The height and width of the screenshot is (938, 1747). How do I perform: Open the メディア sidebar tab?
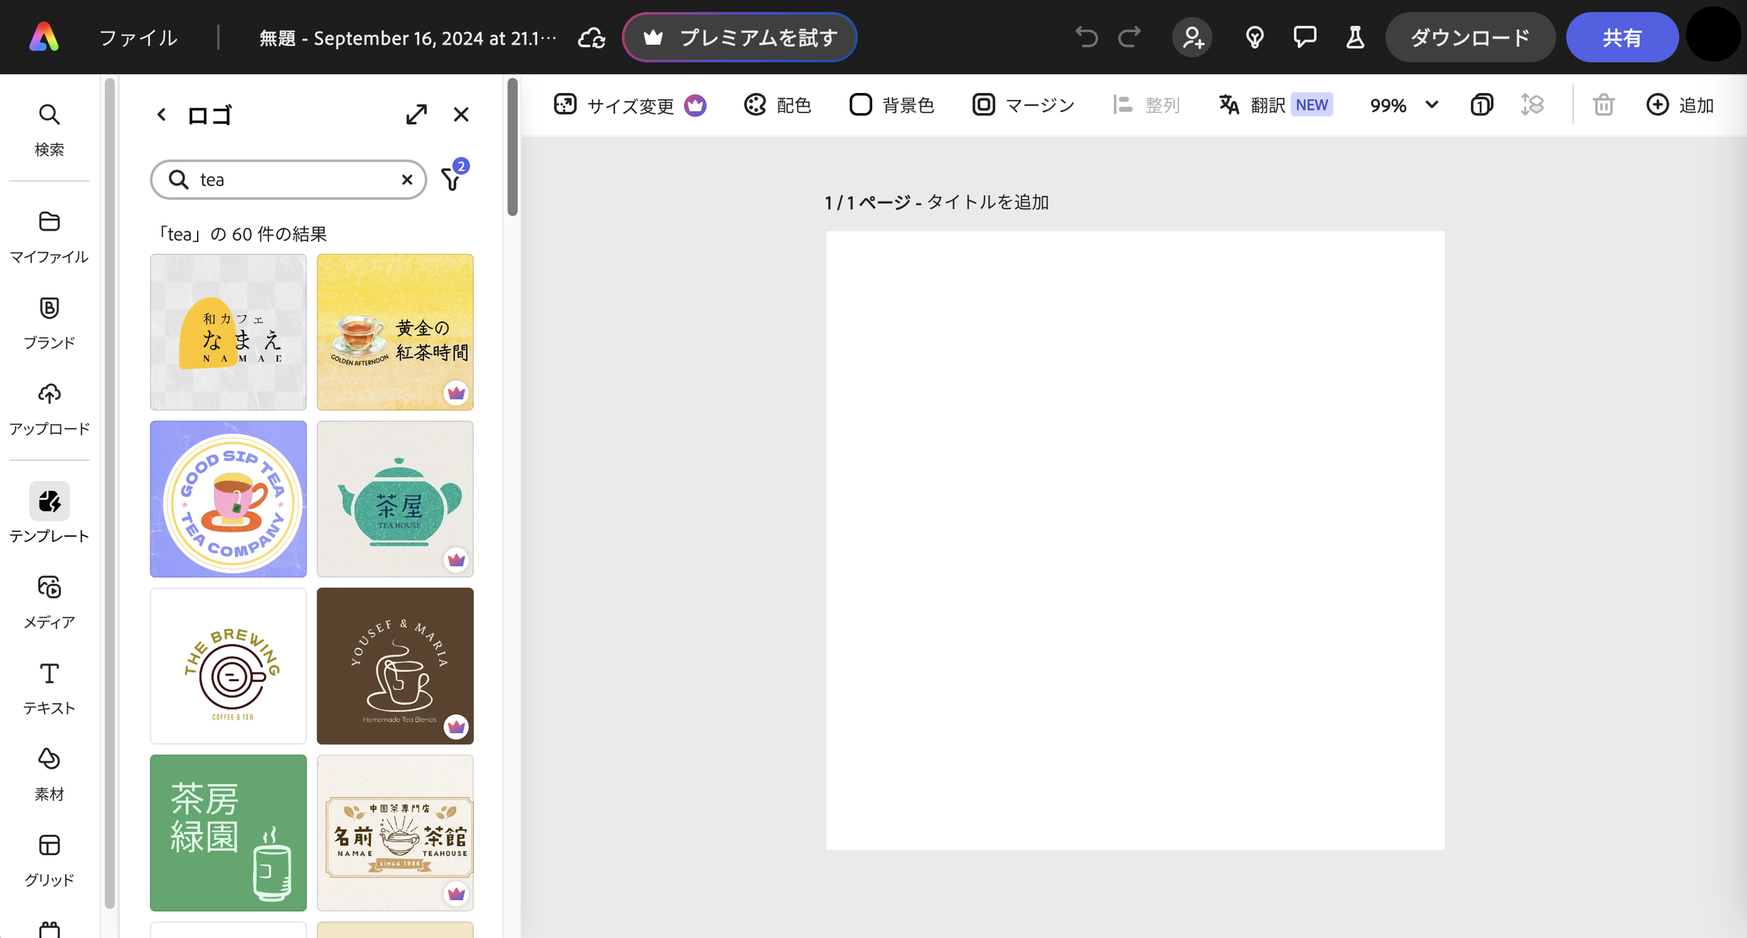[x=49, y=601]
